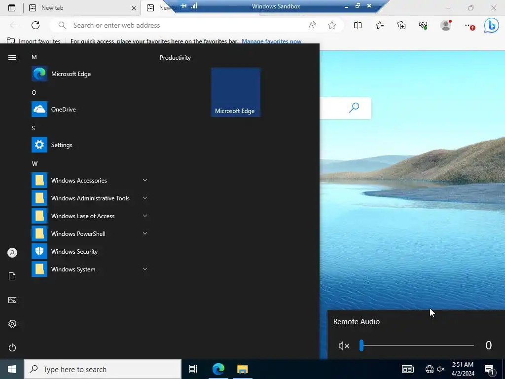Click the Windows Sandbox pin icon
This screenshot has height=379, width=505.
(x=183, y=5)
